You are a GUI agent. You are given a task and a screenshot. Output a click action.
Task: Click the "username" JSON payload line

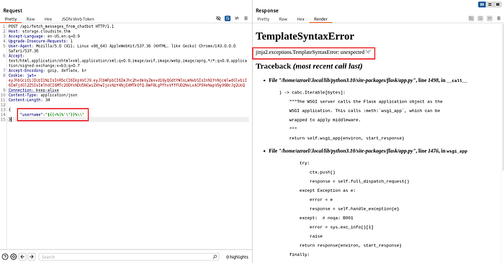(52, 114)
